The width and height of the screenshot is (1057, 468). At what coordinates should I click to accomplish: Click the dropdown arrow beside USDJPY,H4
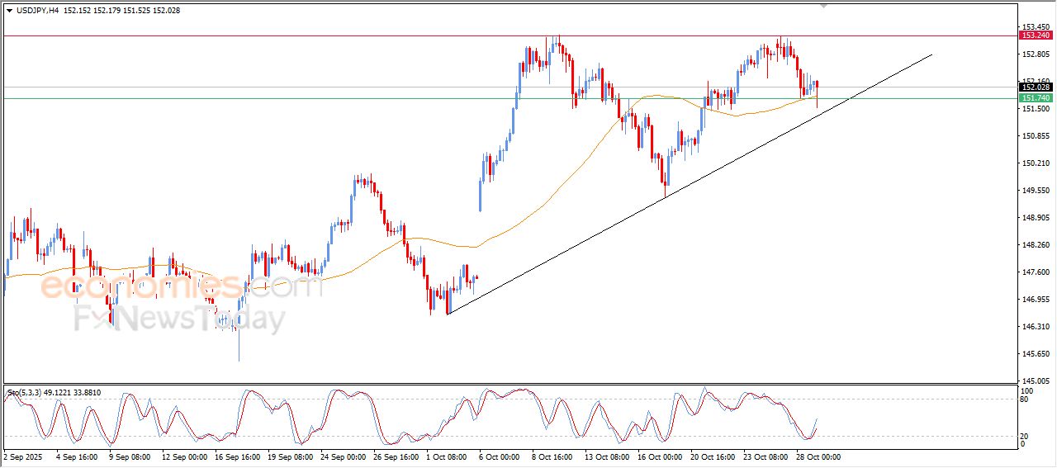point(9,11)
